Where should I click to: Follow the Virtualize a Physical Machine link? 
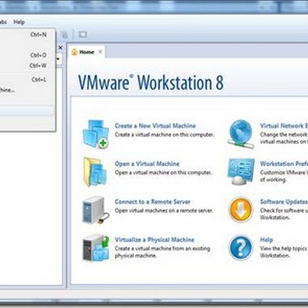click(154, 239)
